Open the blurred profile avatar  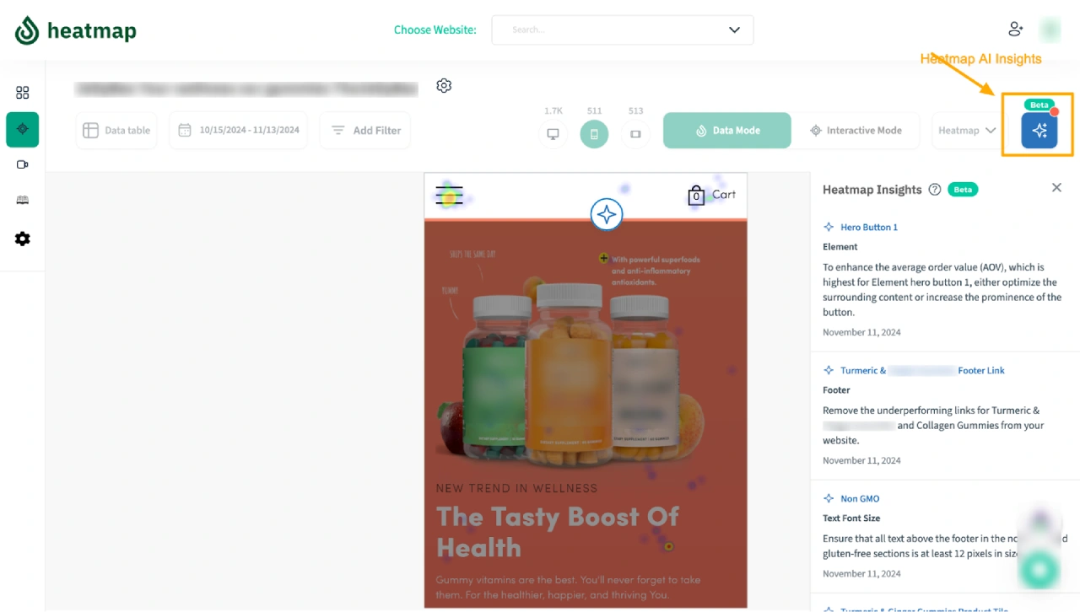pyautogui.click(x=1050, y=30)
